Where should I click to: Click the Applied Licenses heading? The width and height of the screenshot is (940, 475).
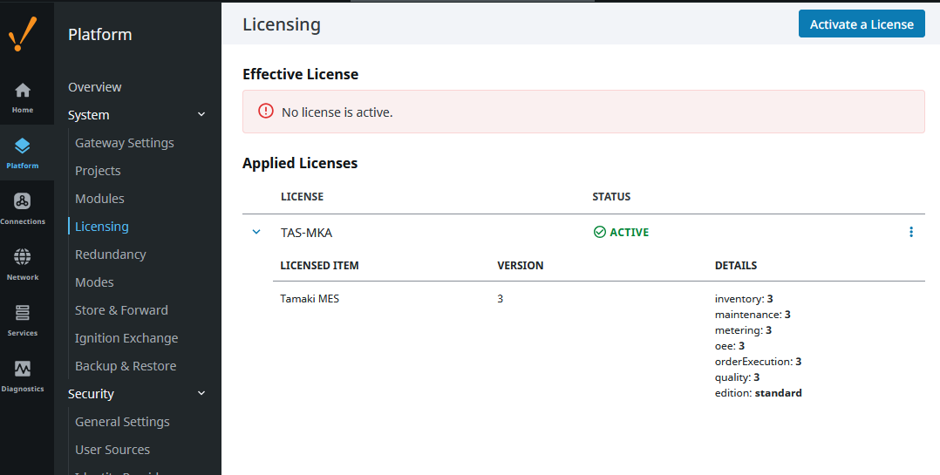300,163
